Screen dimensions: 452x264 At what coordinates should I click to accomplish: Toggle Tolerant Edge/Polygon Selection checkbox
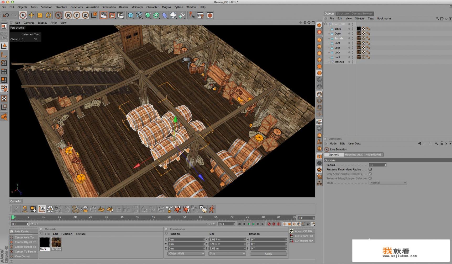click(x=370, y=178)
